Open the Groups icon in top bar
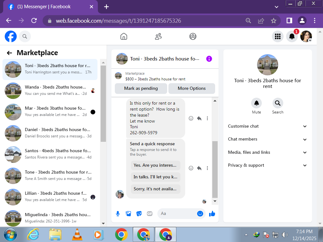Image resolution: width=323 pixels, height=242 pixels. (x=193, y=37)
